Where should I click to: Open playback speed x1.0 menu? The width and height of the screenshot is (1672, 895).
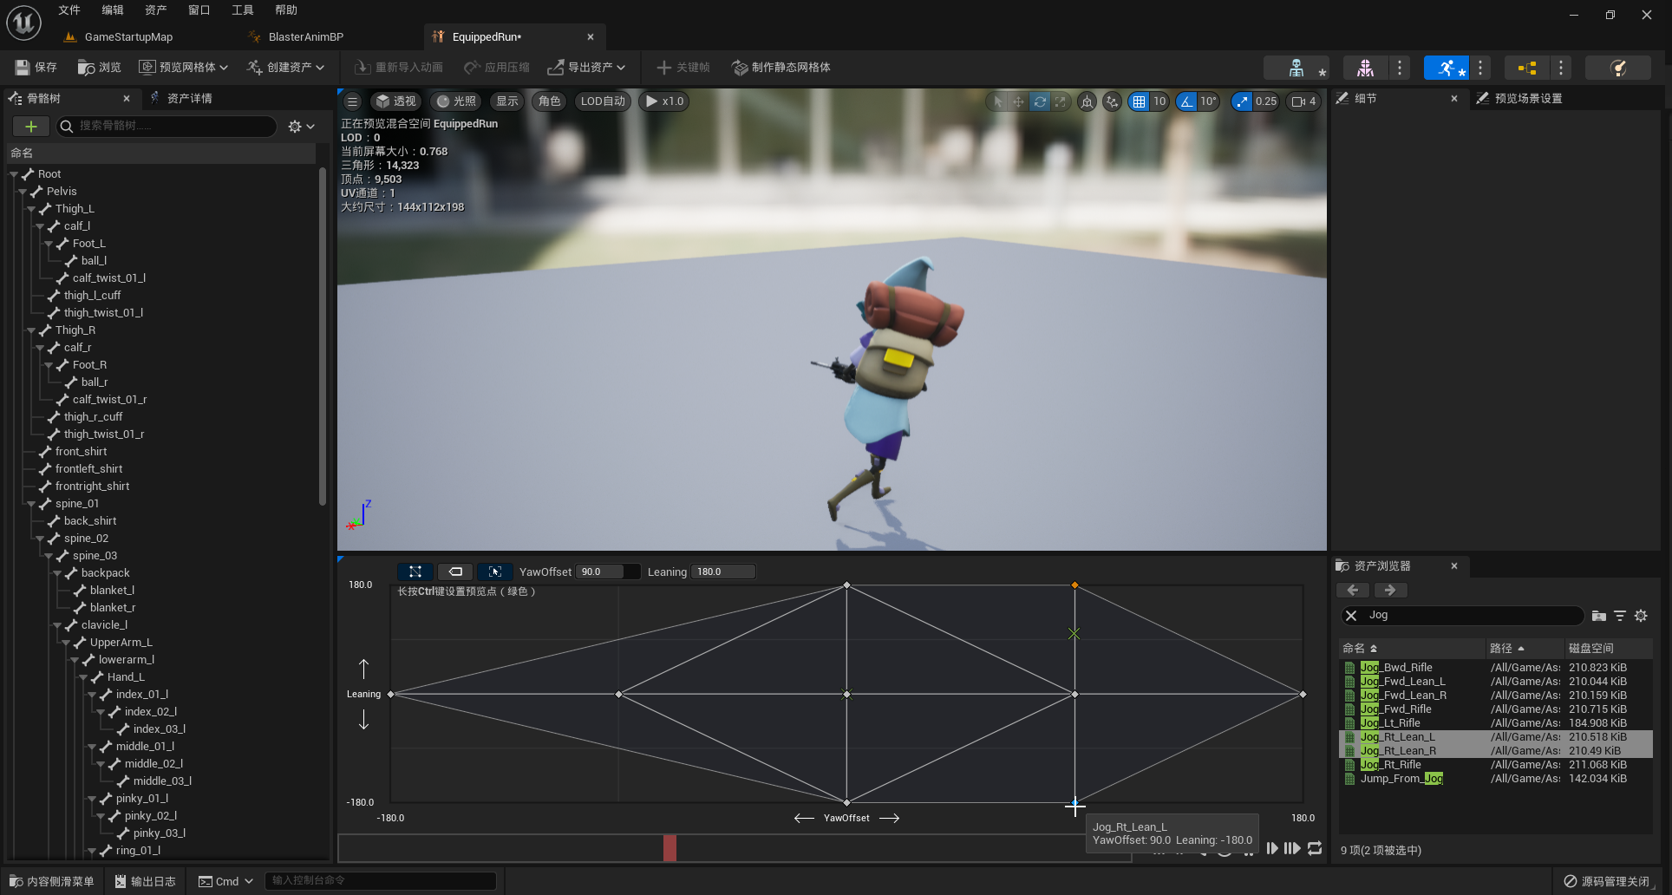(x=665, y=101)
